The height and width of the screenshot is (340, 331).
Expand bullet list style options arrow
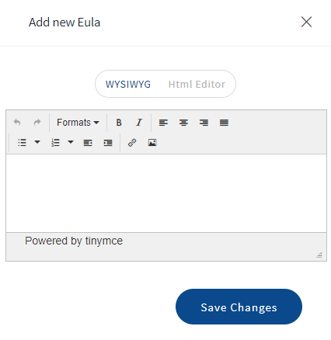tap(37, 142)
